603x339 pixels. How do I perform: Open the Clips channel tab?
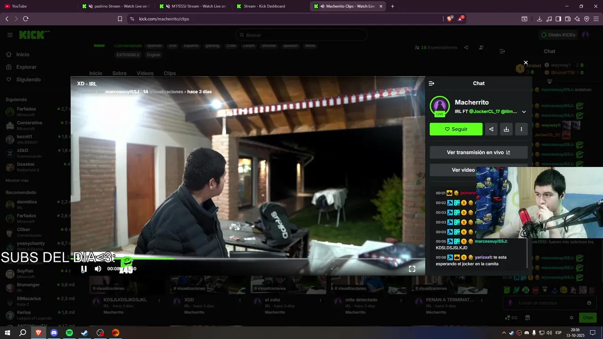pos(170,73)
